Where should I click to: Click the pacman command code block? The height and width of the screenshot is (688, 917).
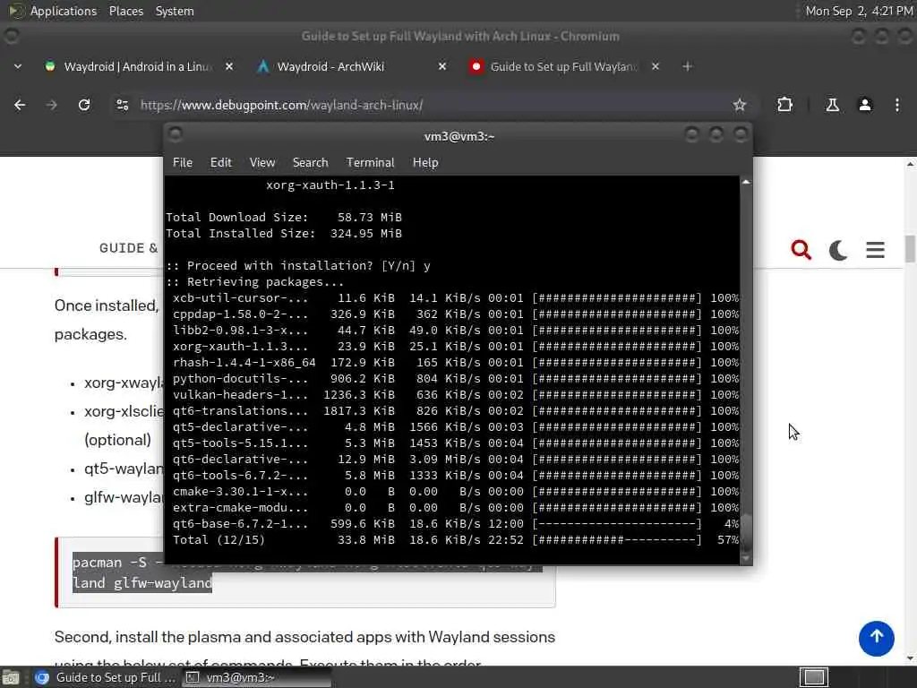point(304,572)
